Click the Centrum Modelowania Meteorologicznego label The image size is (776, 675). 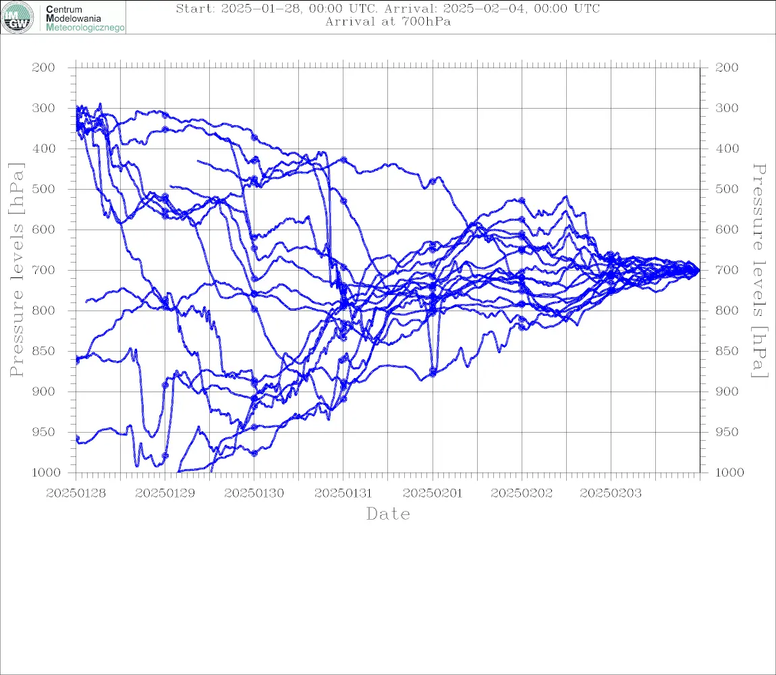(84, 18)
